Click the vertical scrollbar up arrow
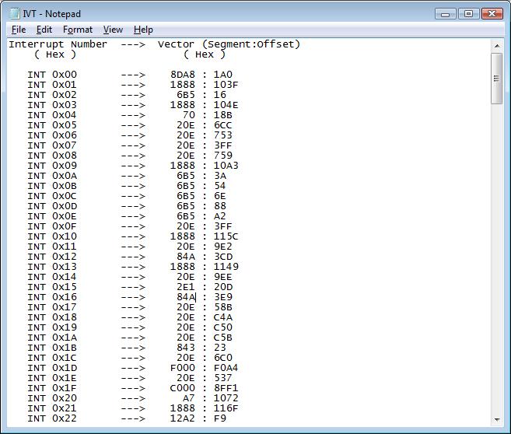Viewport: 511px width, 434px height. point(497,46)
